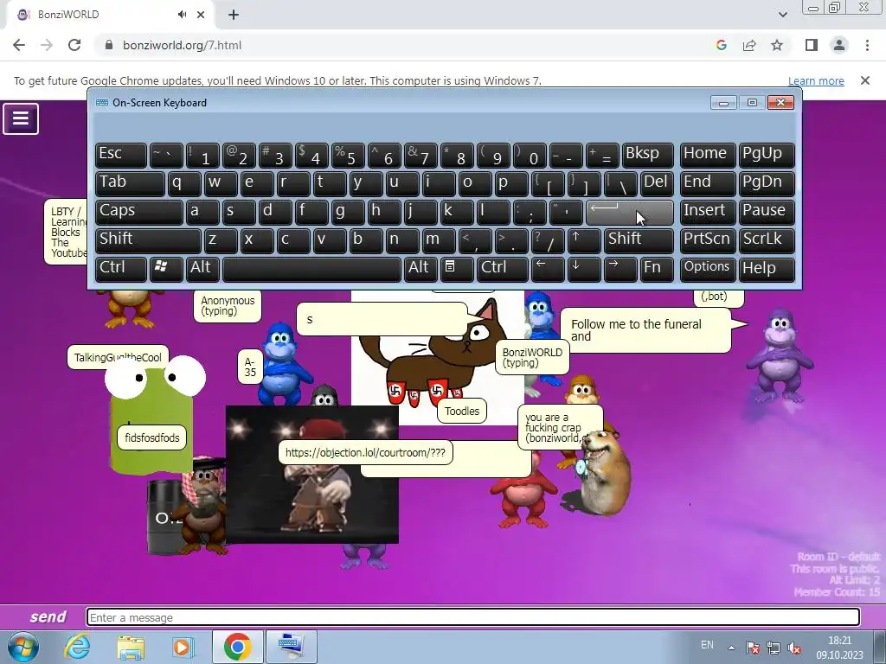Screen dimensions: 886x664
Task: Open Chrome three-dot menu
Action: click(x=867, y=45)
